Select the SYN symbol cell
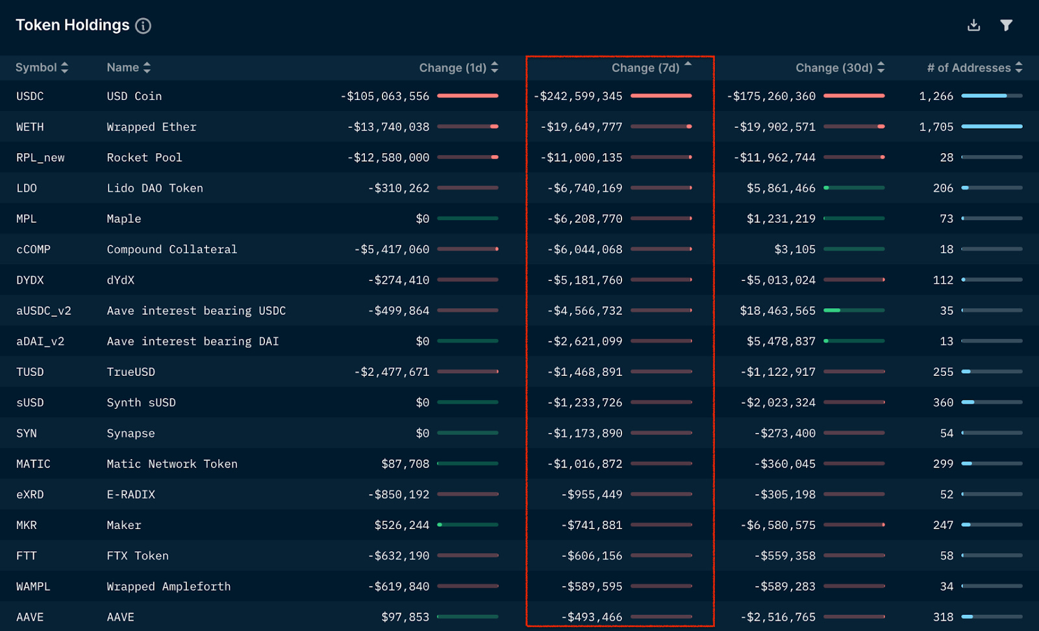1039x631 pixels. coord(27,433)
